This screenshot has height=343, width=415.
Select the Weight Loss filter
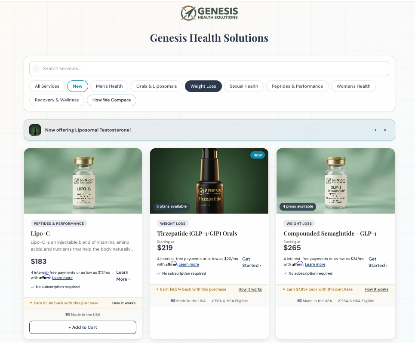click(203, 86)
